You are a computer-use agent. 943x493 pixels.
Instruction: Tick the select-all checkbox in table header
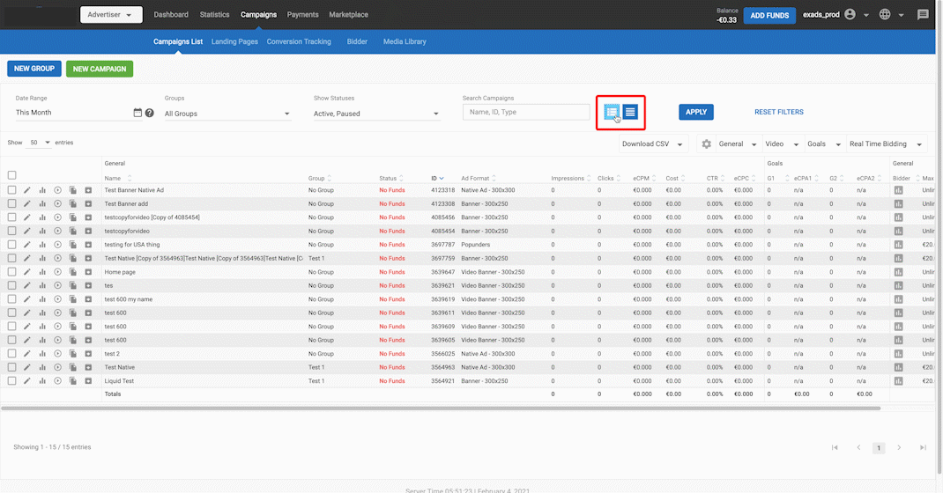click(x=12, y=175)
